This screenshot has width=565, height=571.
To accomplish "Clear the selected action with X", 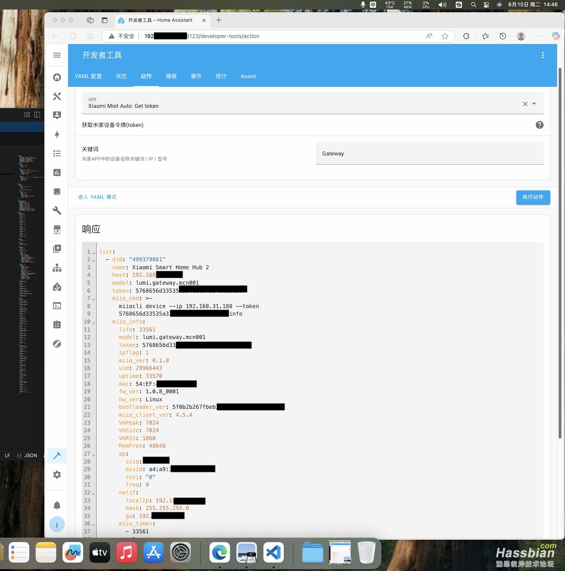I will pos(525,104).
